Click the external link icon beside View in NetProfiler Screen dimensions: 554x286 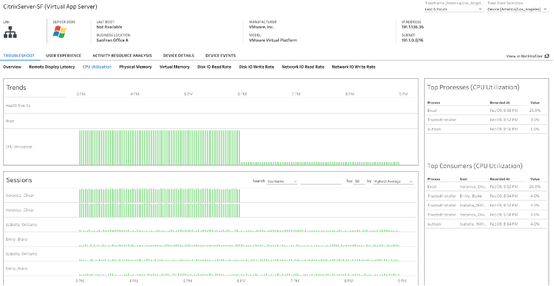pos(547,56)
